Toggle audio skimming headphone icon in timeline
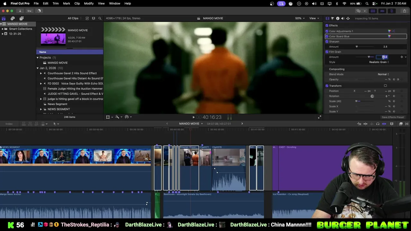Viewport: 411px width, 231px height. click(378, 124)
